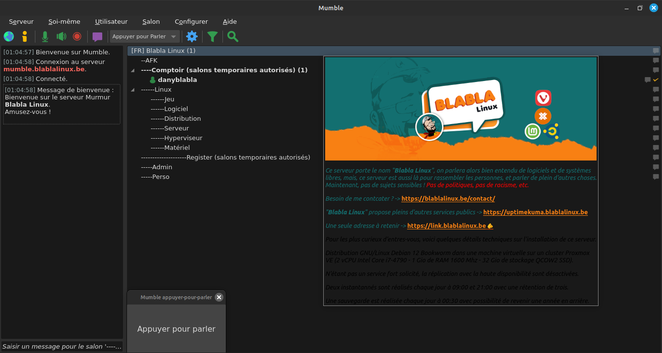Open the https://uptimekuma.blablalinux.be link

(x=536, y=212)
